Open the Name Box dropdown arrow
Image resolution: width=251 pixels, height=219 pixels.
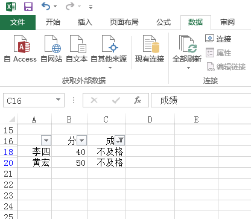[58, 100]
